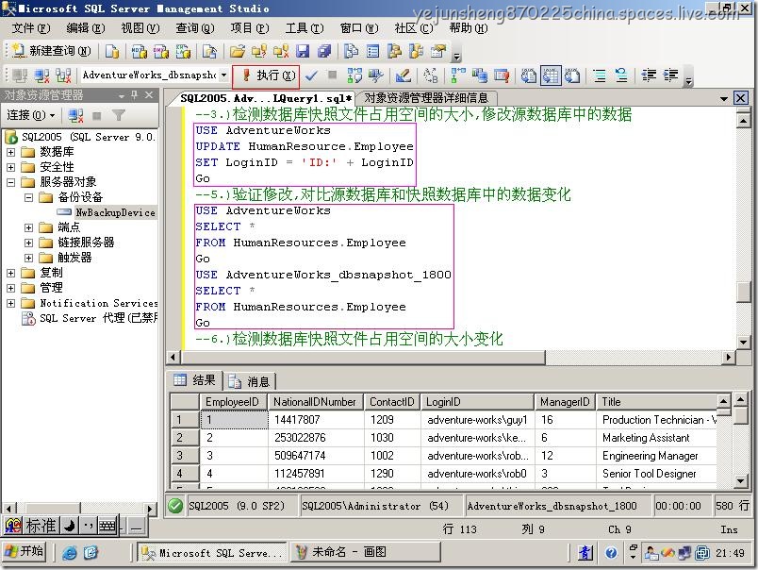Toggle the IME 标准 input mode button
Image resolution: width=758 pixels, height=570 pixels.
(41, 526)
